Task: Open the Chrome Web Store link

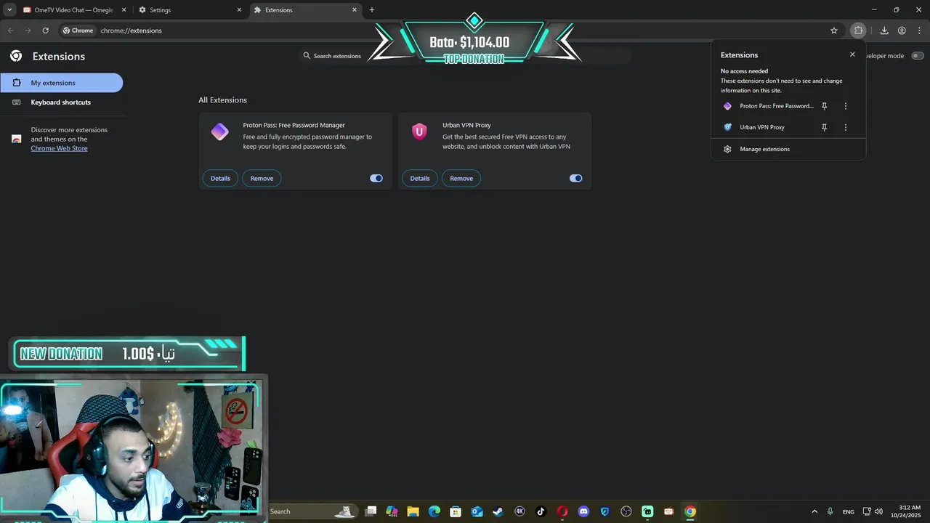Action: [x=59, y=148]
